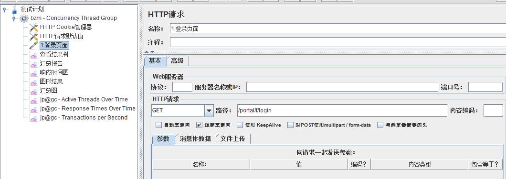This screenshot has height=179, width=506.
Task: Select jp@gc - Active Threads Over Time
Action: (84, 99)
